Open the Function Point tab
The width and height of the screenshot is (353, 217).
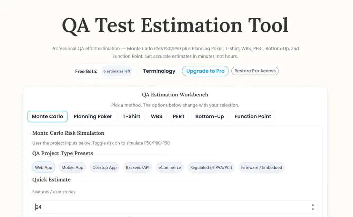[253, 116]
